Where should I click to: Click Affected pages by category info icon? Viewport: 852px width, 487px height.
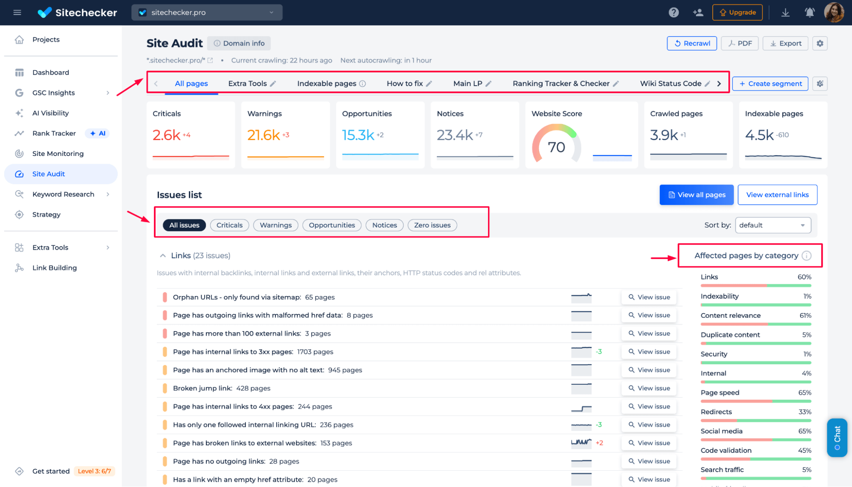click(806, 256)
